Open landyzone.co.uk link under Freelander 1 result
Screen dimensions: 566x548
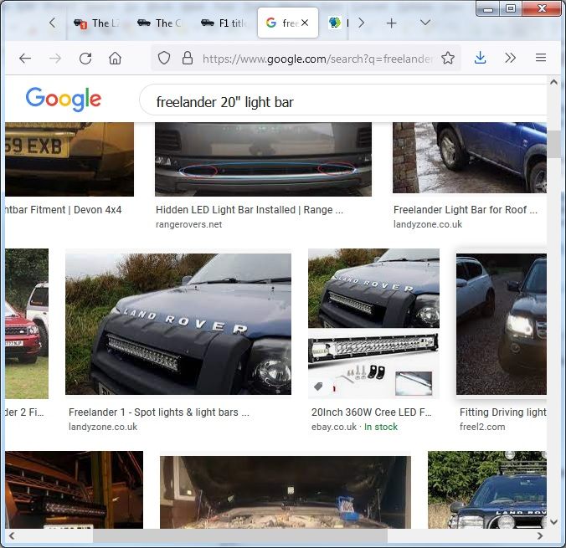[x=103, y=427]
